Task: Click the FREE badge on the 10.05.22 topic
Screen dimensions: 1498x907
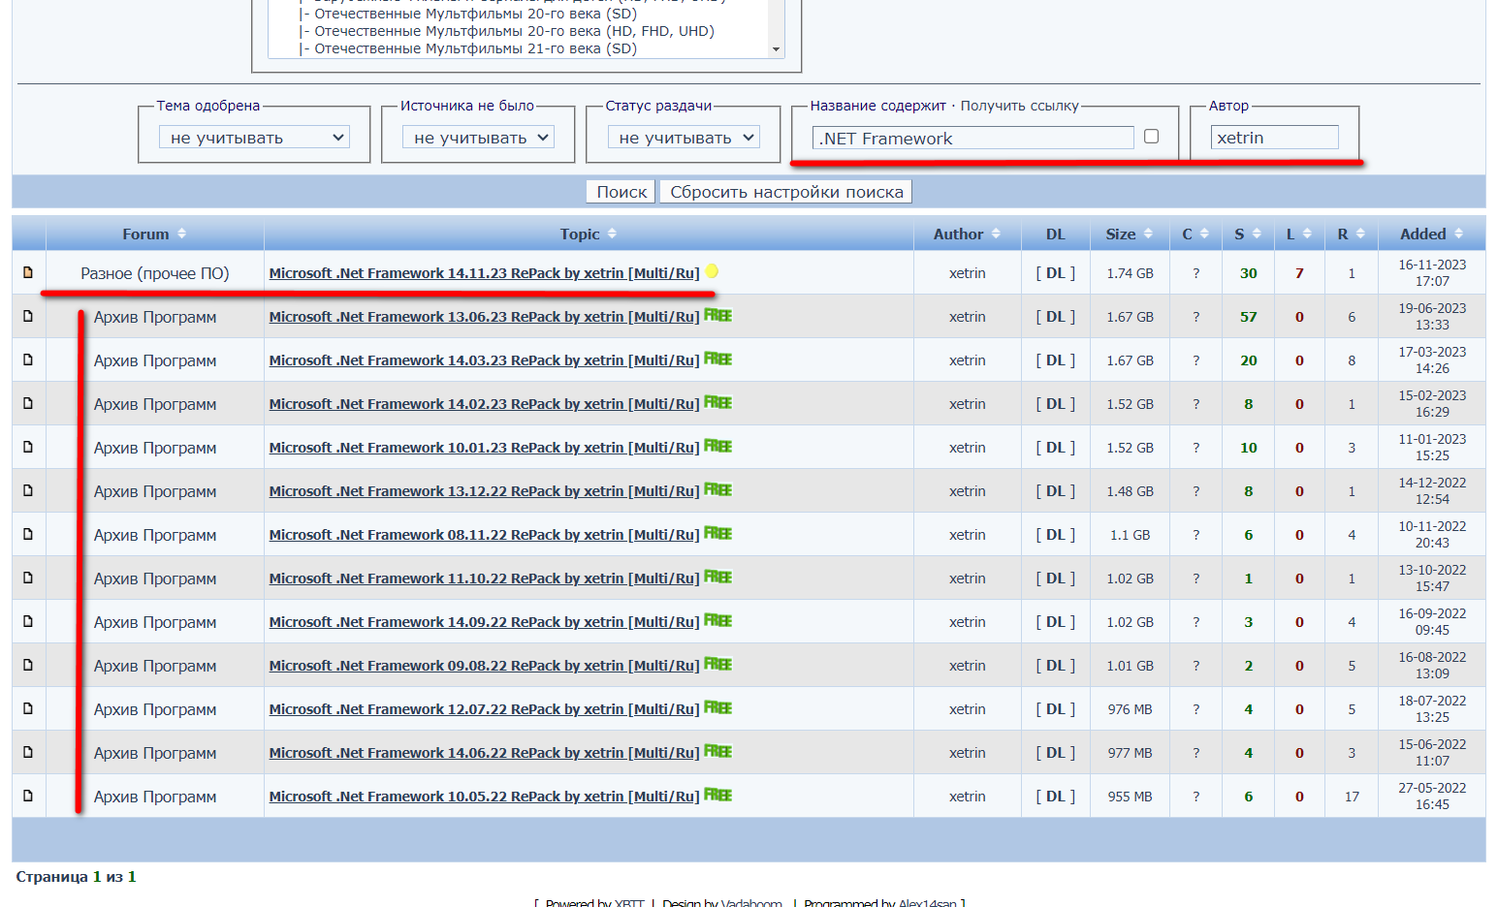Action: pyautogui.click(x=717, y=795)
